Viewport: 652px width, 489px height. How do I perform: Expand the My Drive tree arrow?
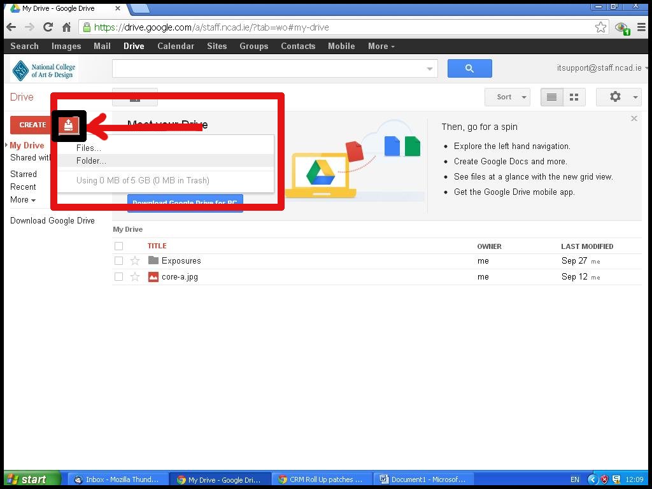6,145
